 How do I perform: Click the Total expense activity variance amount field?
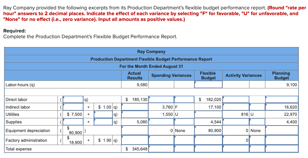point(236,149)
